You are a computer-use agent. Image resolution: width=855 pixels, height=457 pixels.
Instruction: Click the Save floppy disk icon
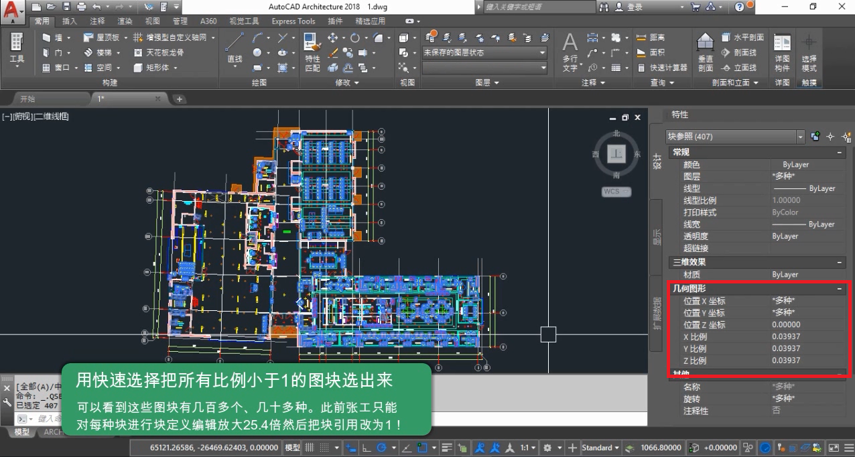tap(66, 7)
